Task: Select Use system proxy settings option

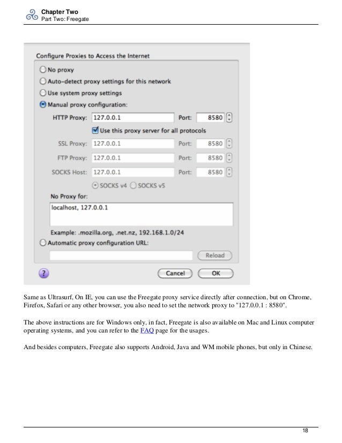Action: [43, 93]
